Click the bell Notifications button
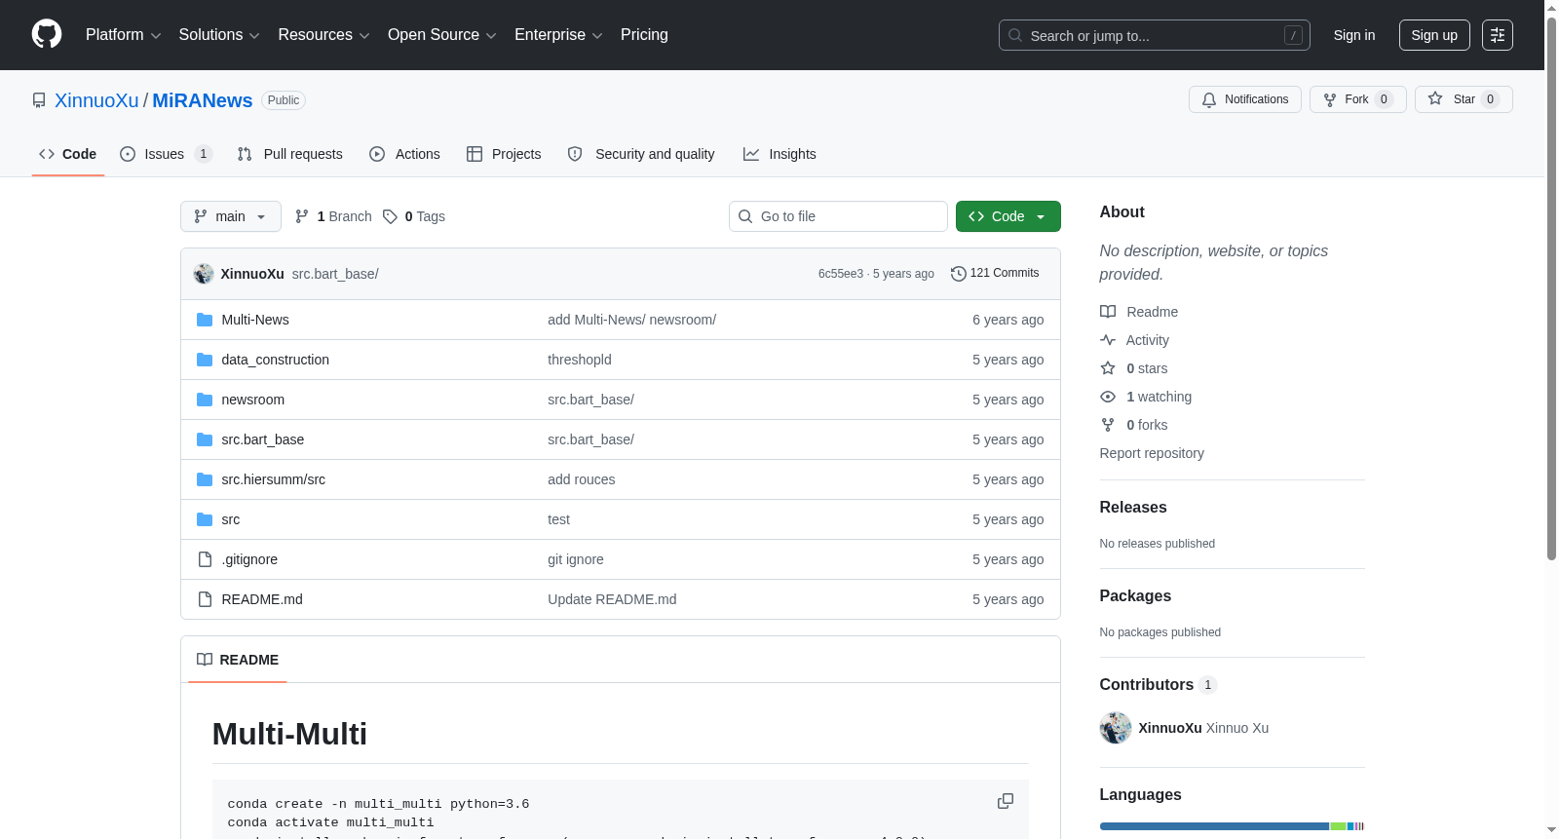This screenshot has height=839, width=1559. [x=1244, y=99]
